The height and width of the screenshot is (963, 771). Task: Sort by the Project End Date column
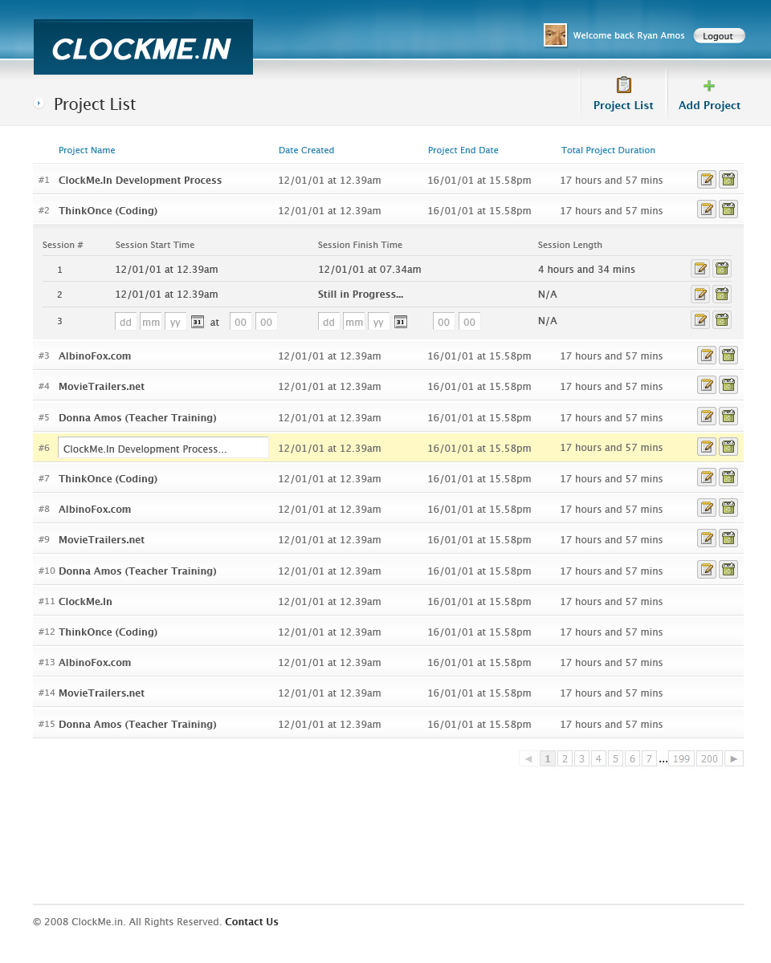pyautogui.click(x=463, y=150)
